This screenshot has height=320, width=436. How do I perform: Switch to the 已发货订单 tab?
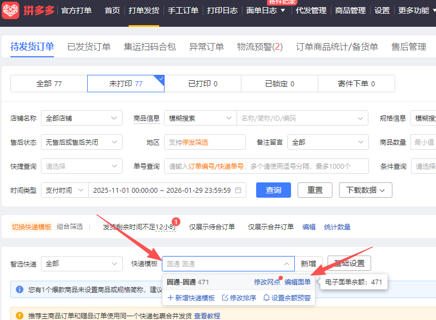coord(89,47)
